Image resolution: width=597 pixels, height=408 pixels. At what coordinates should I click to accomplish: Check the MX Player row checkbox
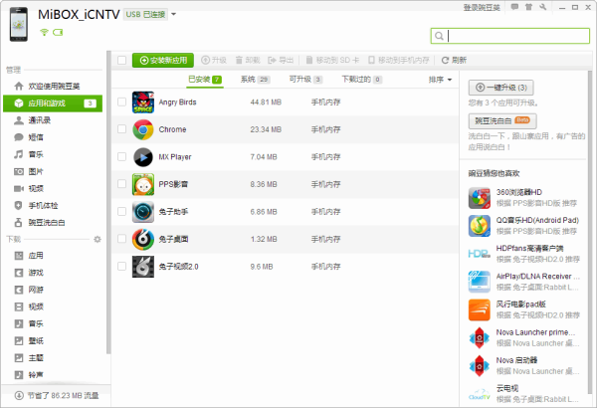coord(121,156)
